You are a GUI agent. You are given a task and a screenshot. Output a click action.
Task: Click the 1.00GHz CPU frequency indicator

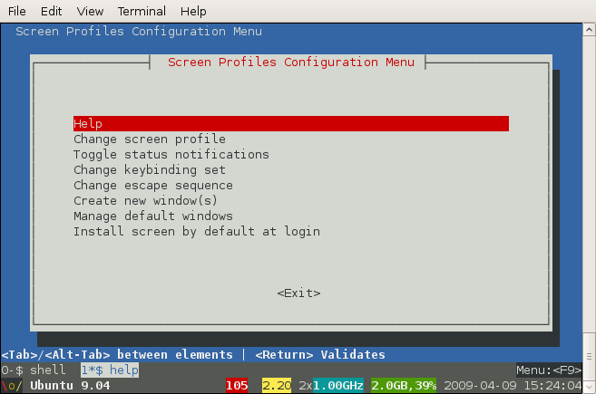(338, 386)
